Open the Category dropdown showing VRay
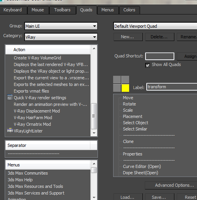The image size is (197, 200). point(61,37)
